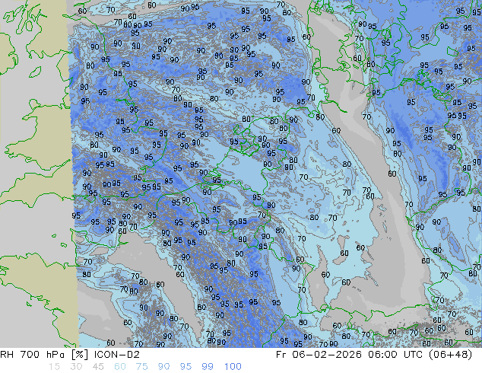Select the legend value 99
The width and height of the screenshot is (482, 373).
[x=208, y=367]
